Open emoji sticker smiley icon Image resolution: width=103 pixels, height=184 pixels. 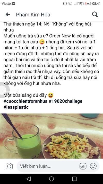tap(93, 166)
